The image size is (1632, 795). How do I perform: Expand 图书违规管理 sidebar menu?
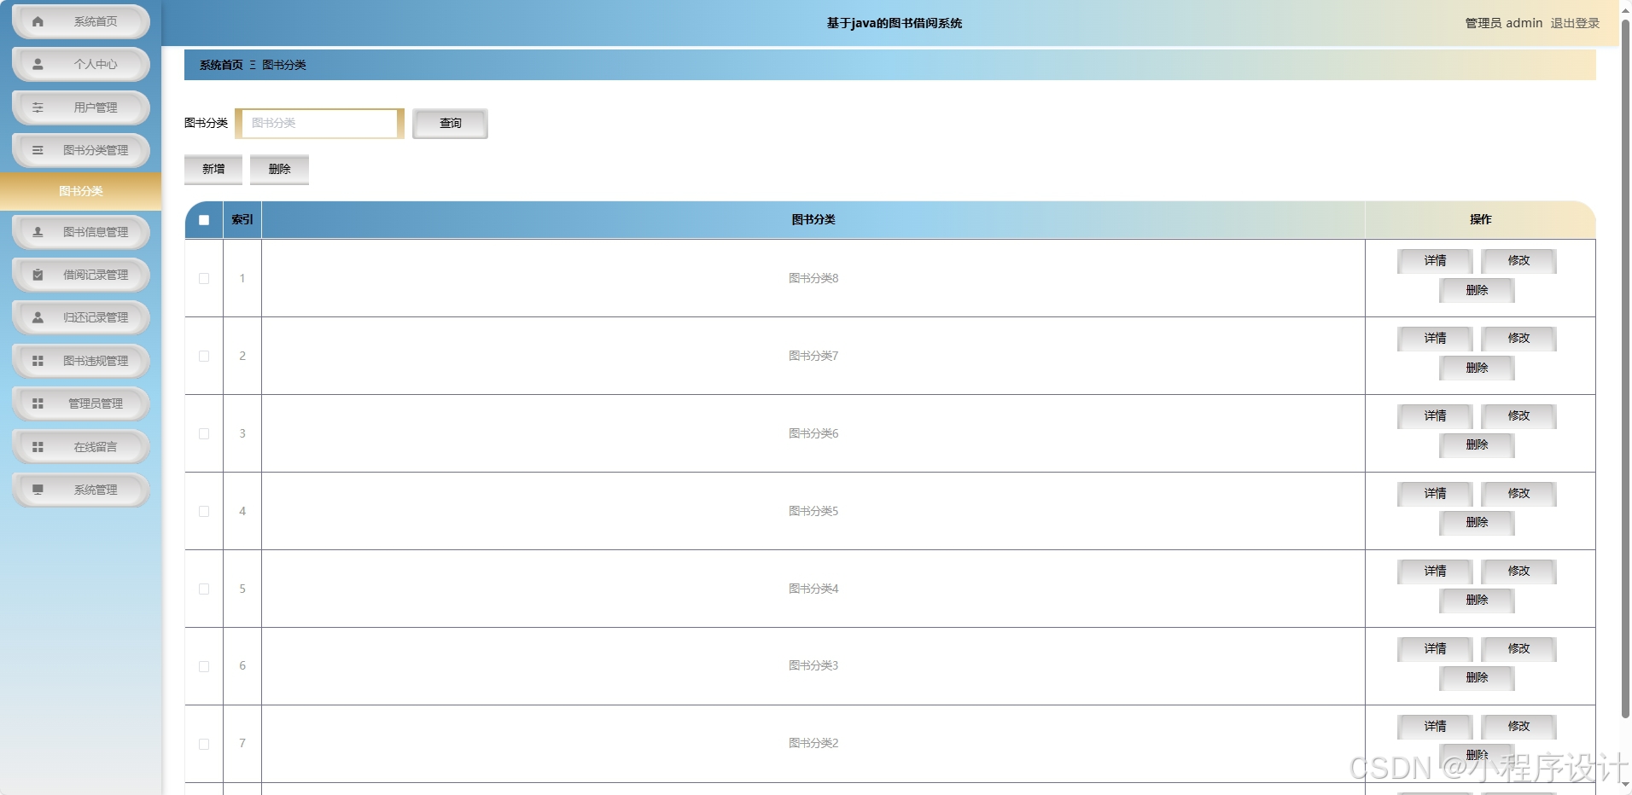click(81, 361)
